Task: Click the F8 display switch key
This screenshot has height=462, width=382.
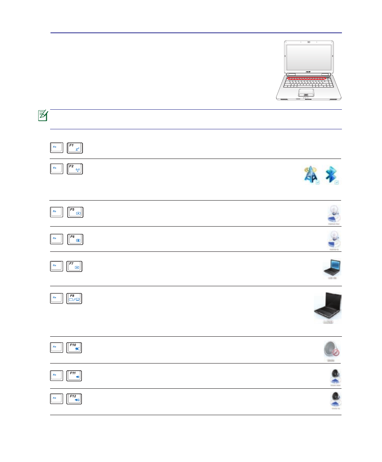Action: point(74,299)
